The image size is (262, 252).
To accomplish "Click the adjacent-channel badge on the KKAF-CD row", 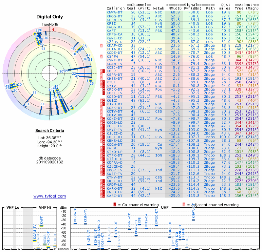I will click(101, 45).
